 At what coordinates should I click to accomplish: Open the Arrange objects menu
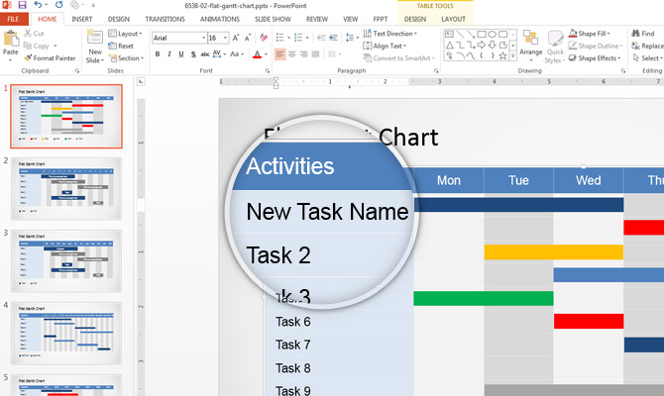point(530,46)
